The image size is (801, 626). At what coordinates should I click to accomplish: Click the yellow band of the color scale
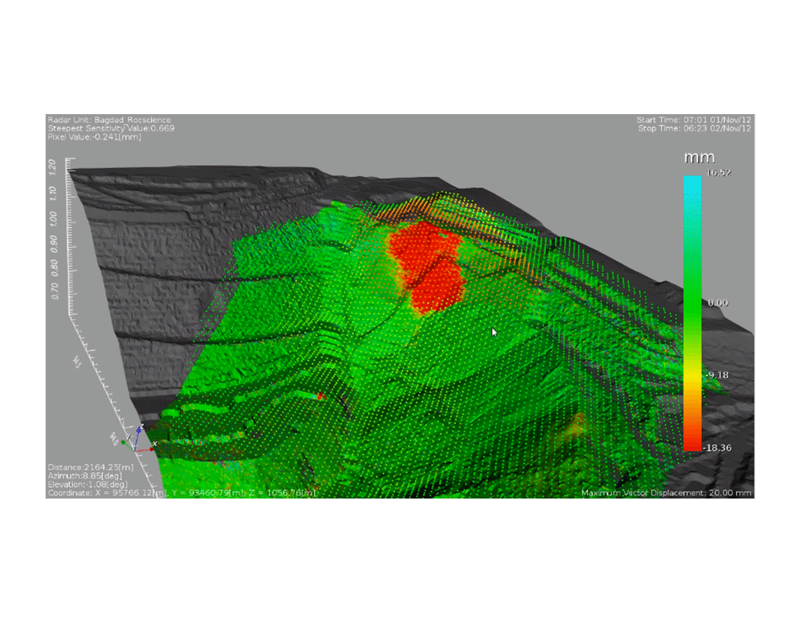coord(692,377)
